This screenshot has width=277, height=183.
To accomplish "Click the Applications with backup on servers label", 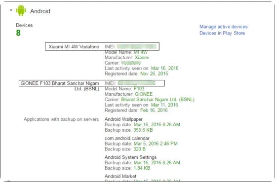I will pos(61,119).
